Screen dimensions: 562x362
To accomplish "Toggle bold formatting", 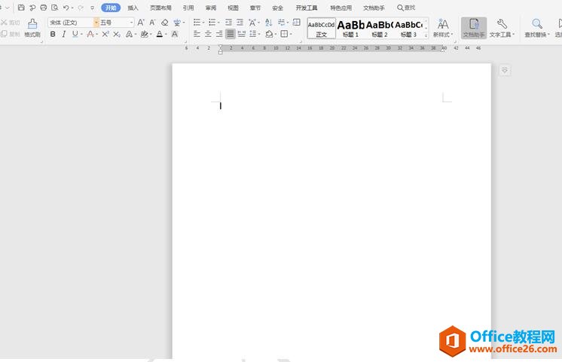I will (53, 35).
